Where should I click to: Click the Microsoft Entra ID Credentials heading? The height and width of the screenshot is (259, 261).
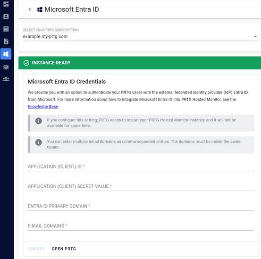pos(67,82)
